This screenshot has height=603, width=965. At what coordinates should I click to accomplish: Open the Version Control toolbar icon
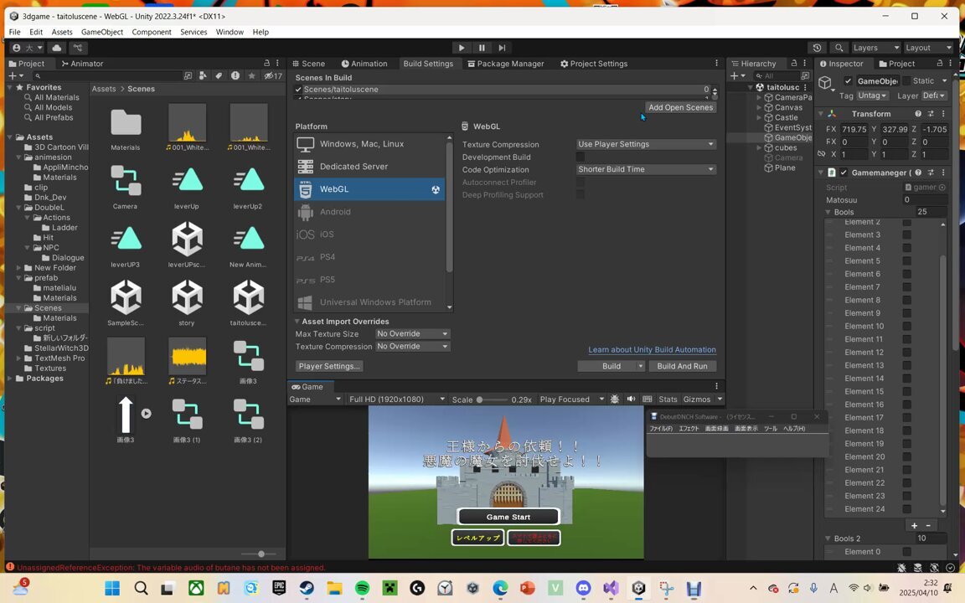(78, 48)
